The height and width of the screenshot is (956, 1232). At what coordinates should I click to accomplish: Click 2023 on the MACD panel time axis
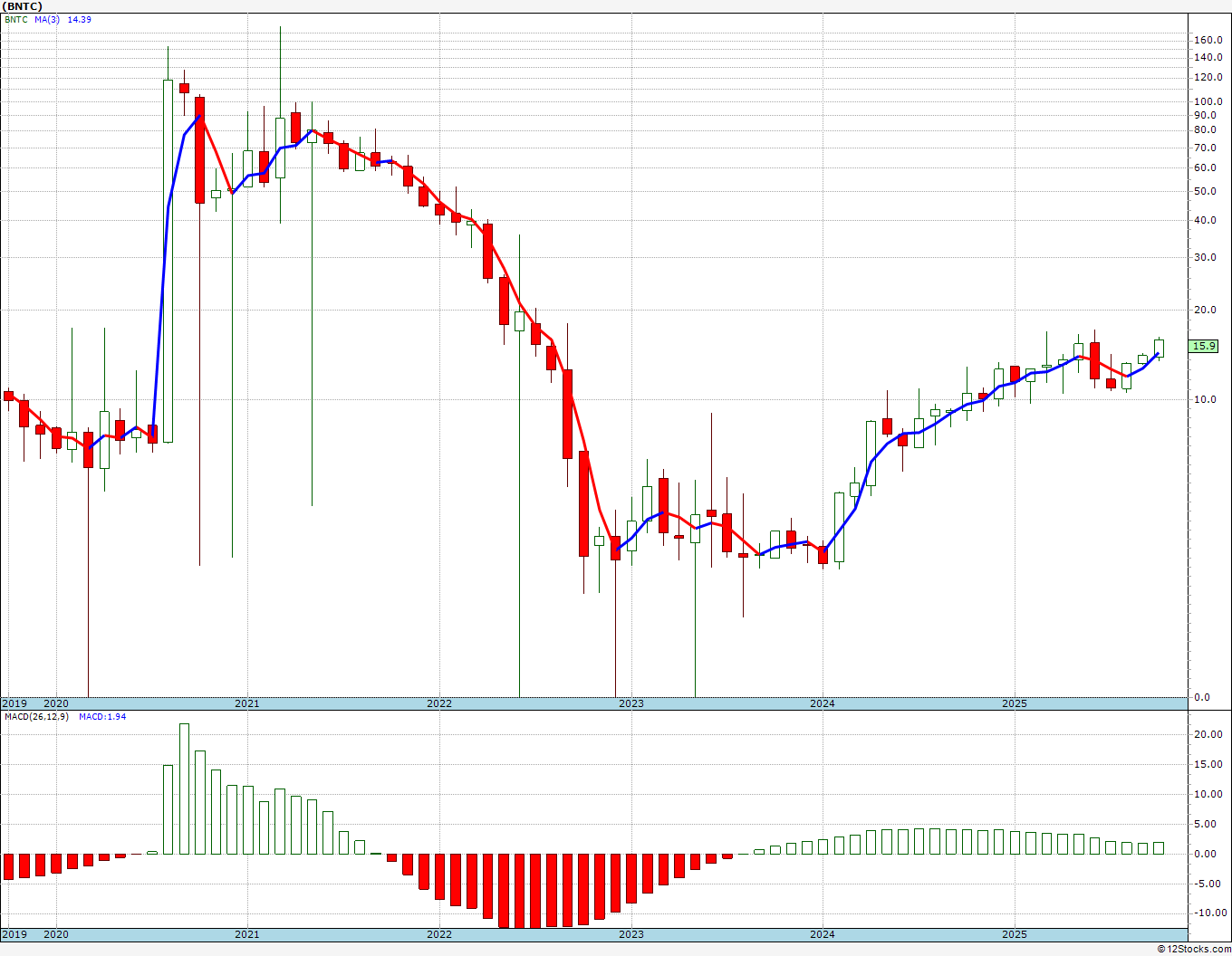(x=631, y=934)
